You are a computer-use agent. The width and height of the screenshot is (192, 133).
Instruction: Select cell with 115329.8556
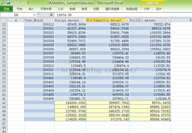108,45
